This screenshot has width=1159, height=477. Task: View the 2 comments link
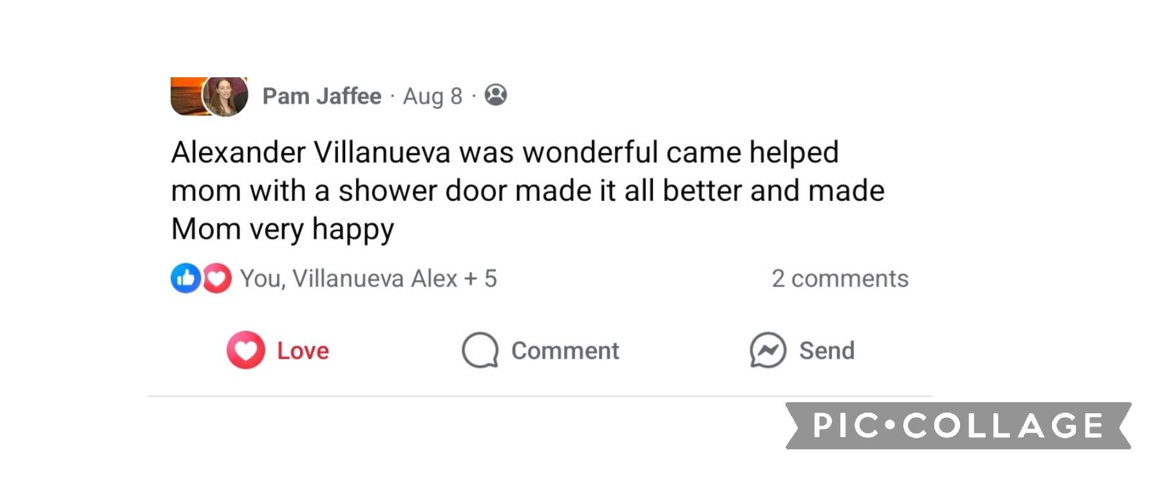click(840, 279)
